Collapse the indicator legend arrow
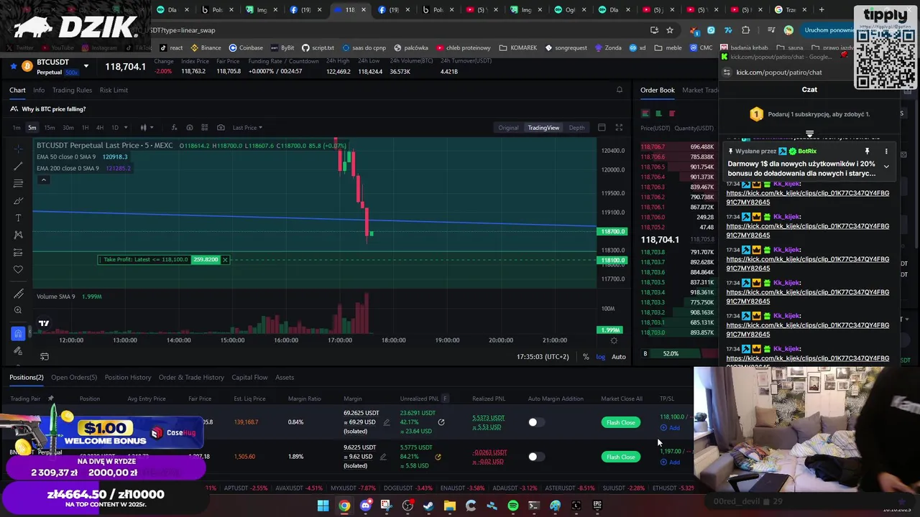Screen dimensions: 920x517 point(44,180)
